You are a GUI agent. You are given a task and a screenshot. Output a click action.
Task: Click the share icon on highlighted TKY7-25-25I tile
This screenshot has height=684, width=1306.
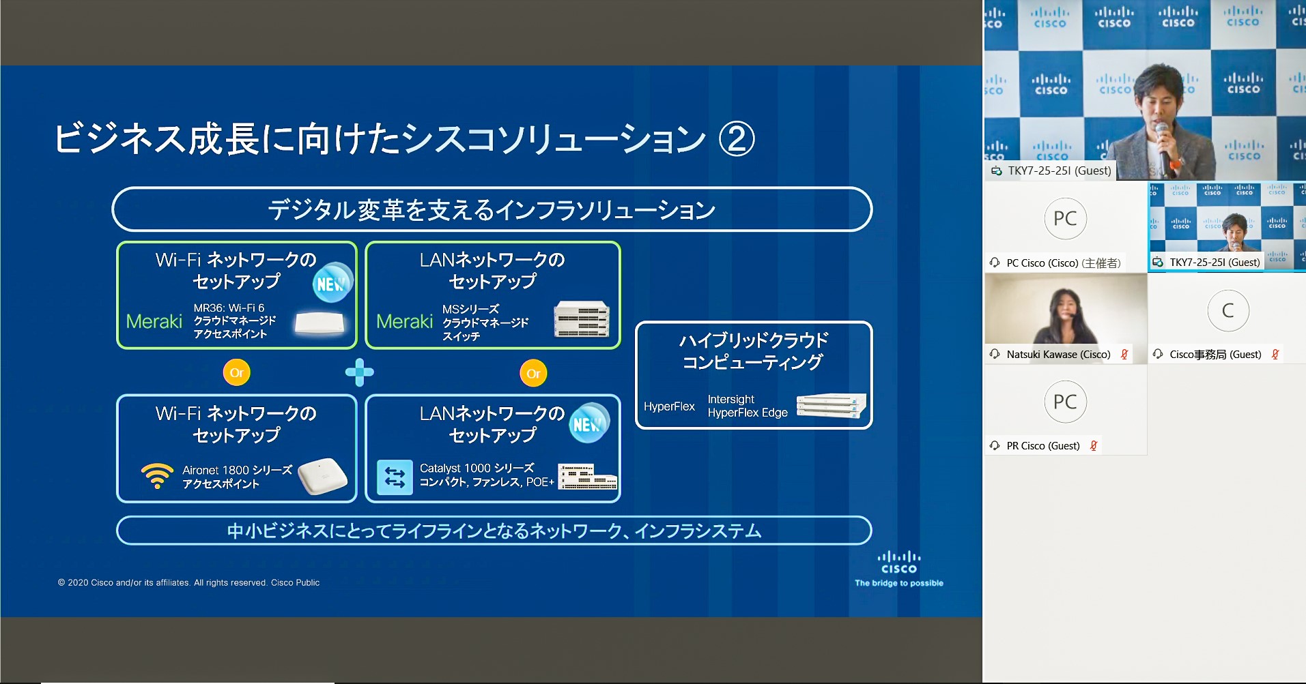[x=1158, y=263]
